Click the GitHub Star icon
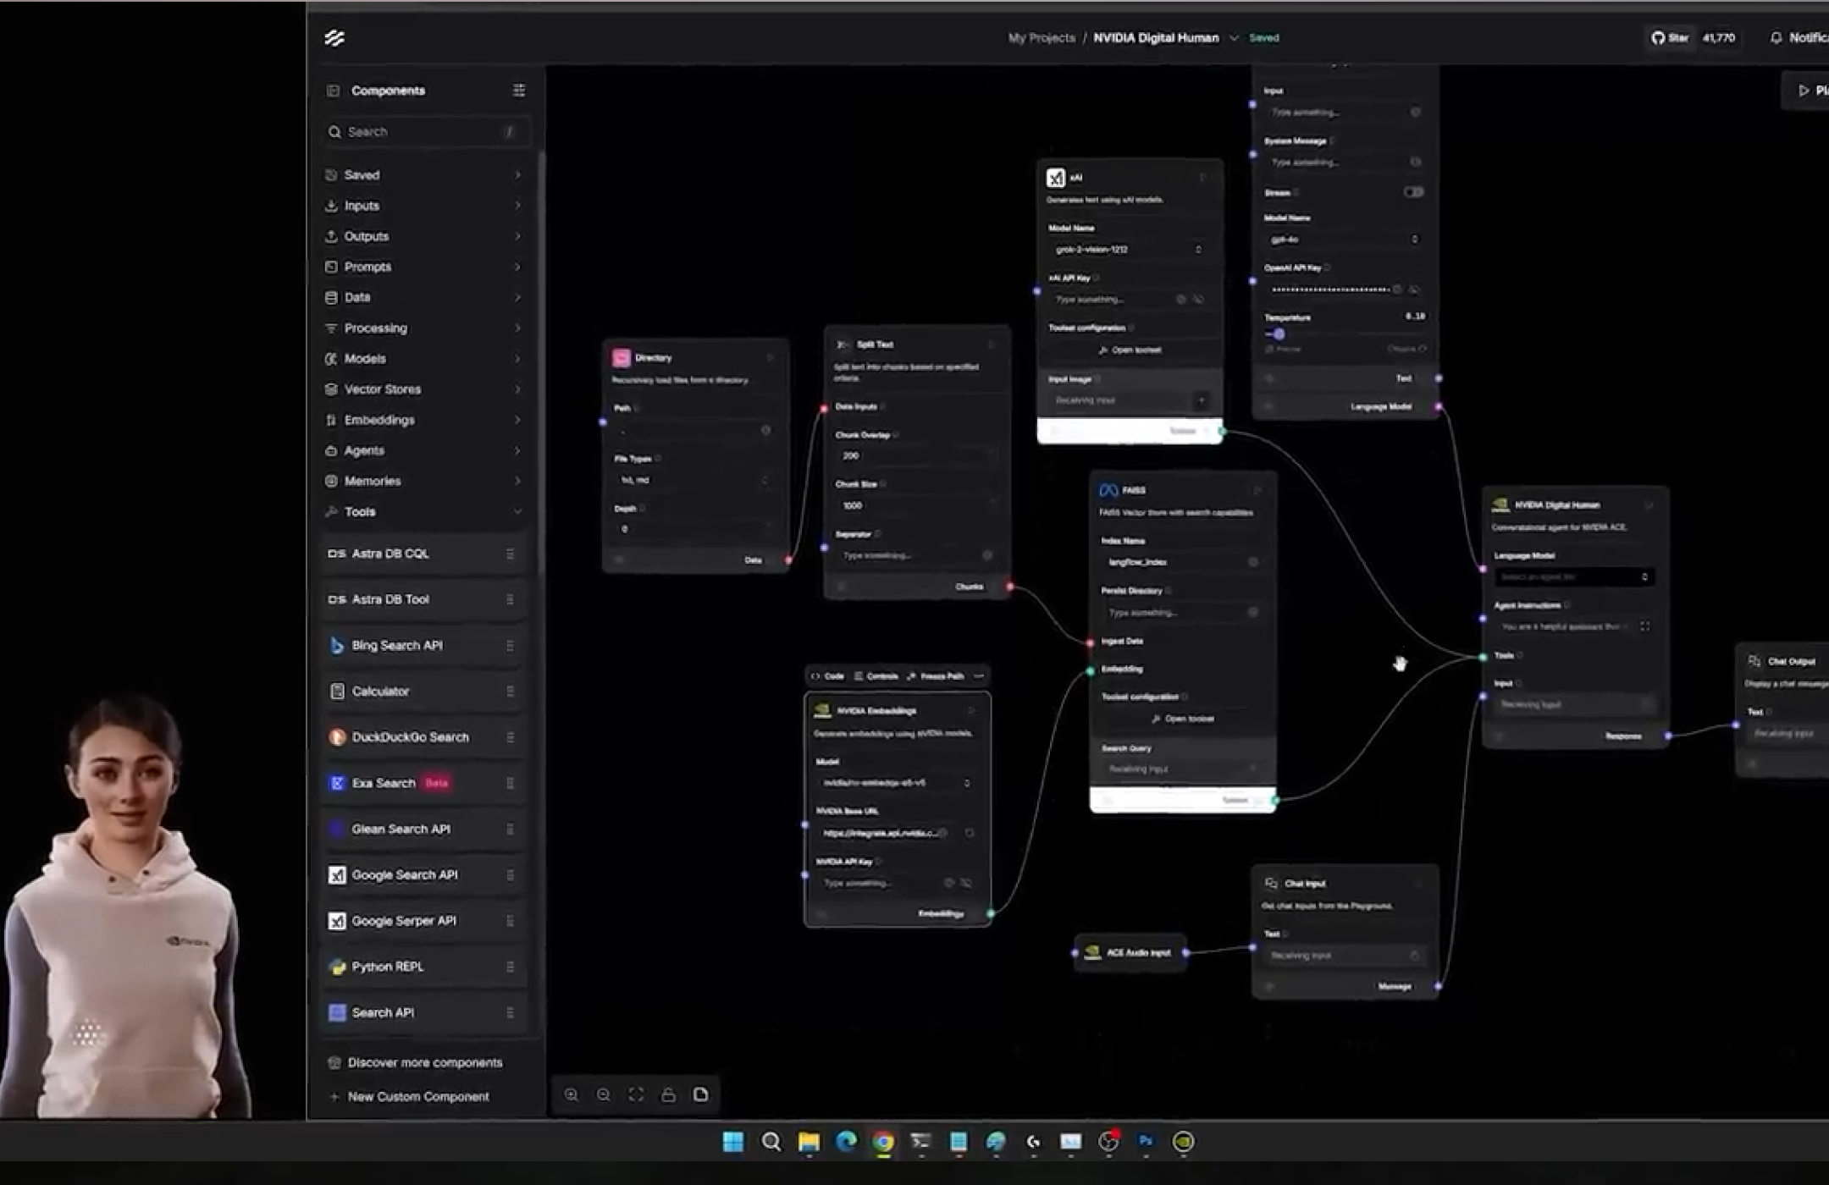Screen dimensions: 1829x1185 (1658, 38)
